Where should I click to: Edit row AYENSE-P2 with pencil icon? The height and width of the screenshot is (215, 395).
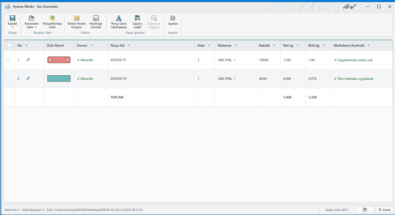(x=28, y=78)
